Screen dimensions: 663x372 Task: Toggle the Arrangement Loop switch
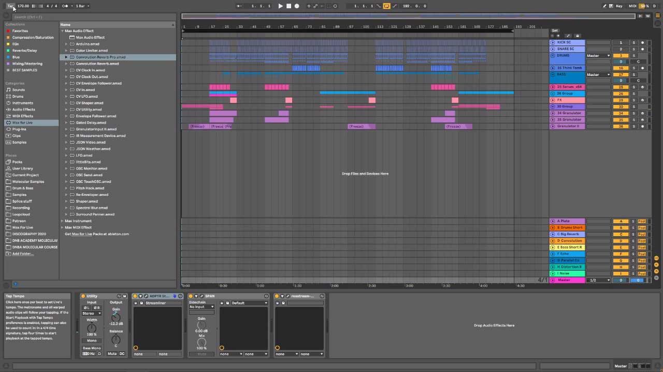tap(386, 6)
